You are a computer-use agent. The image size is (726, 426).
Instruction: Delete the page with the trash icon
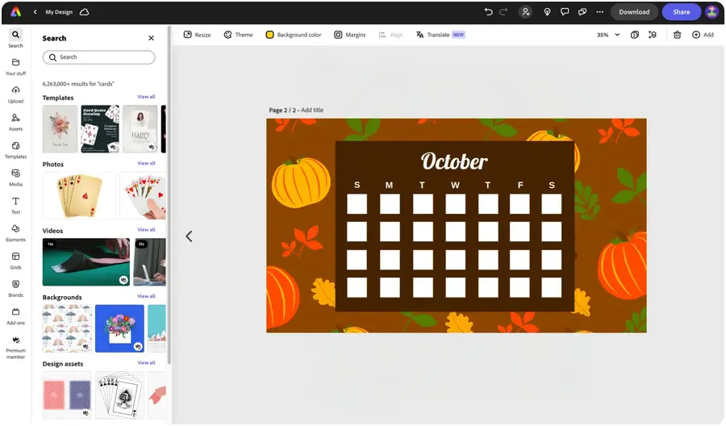tap(677, 35)
